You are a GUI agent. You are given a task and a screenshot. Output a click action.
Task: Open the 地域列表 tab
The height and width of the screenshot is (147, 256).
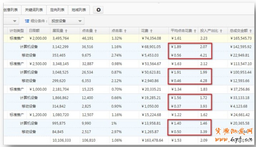pyautogui.click(x=80, y=10)
